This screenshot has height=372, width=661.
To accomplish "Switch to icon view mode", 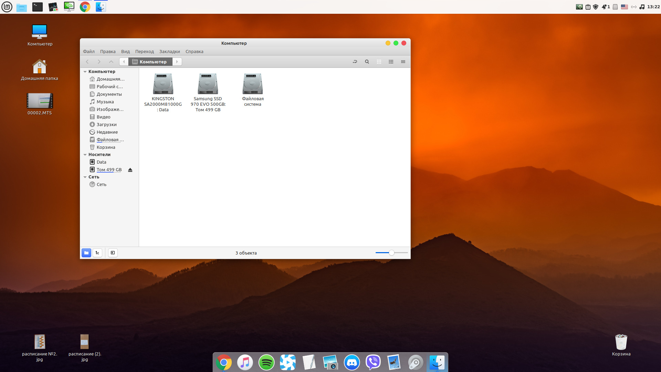I will (x=379, y=62).
